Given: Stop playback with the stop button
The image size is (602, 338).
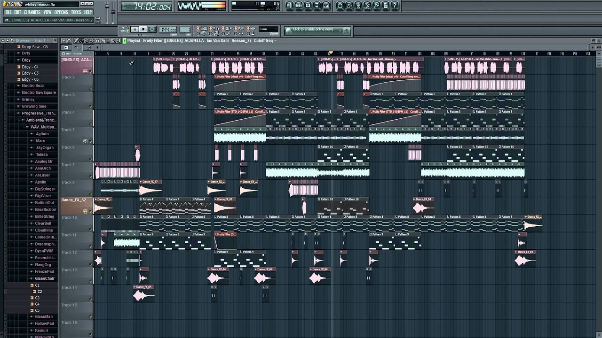Looking at the screenshot, I should (x=143, y=29).
